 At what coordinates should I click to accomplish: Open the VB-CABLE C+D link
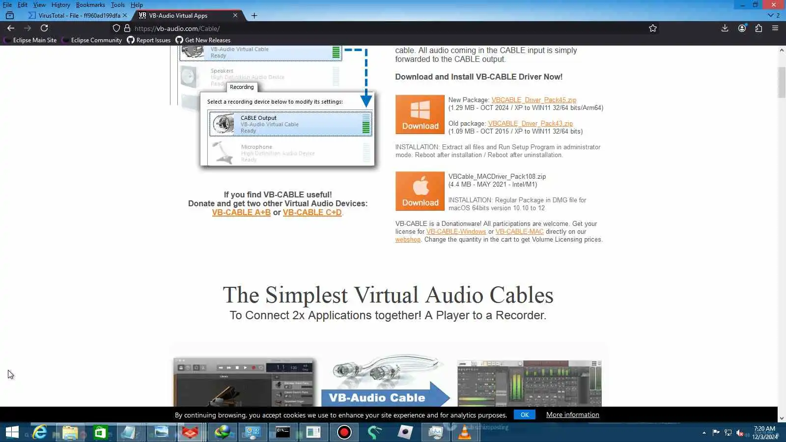coord(312,212)
